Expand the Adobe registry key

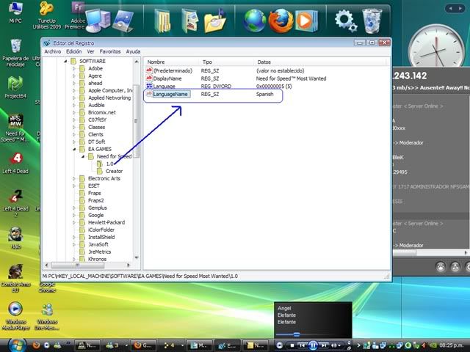point(74,68)
